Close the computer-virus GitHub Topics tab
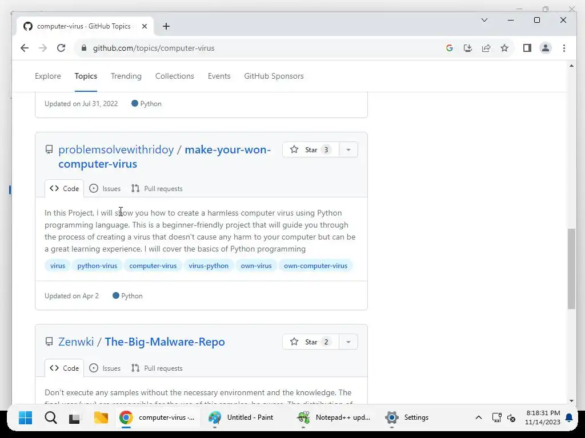The width and height of the screenshot is (585, 438). click(145, 26)
